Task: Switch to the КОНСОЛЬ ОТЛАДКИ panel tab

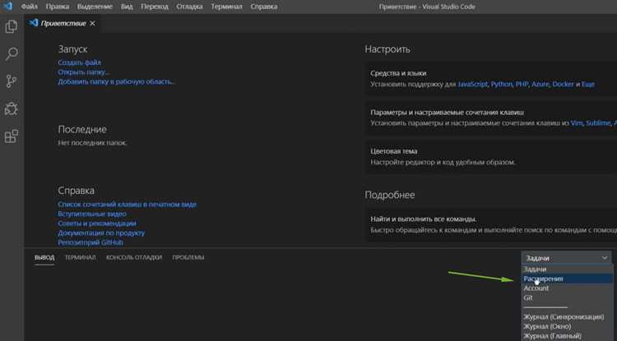Action: click(134, 258)
